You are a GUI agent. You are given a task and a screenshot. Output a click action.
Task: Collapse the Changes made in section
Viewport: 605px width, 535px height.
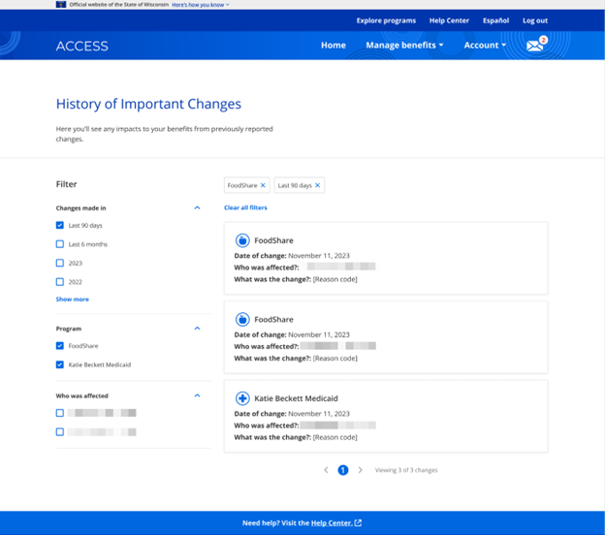click(197, 207)
